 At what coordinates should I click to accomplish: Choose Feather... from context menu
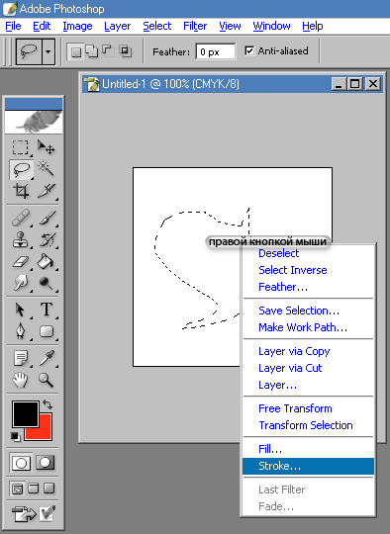(308, 287)
